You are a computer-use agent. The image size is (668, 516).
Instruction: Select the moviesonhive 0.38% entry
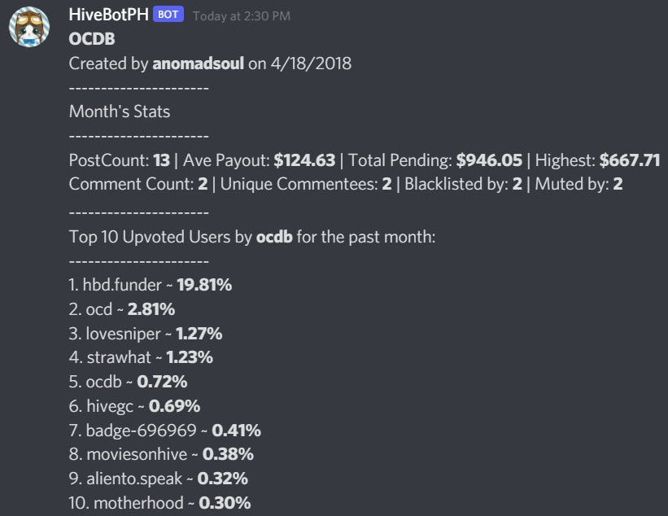click(161, 454)
